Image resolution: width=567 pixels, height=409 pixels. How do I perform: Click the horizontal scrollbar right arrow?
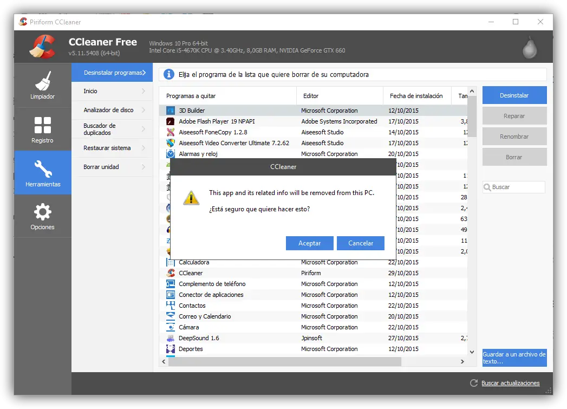(x=462, y=361)
